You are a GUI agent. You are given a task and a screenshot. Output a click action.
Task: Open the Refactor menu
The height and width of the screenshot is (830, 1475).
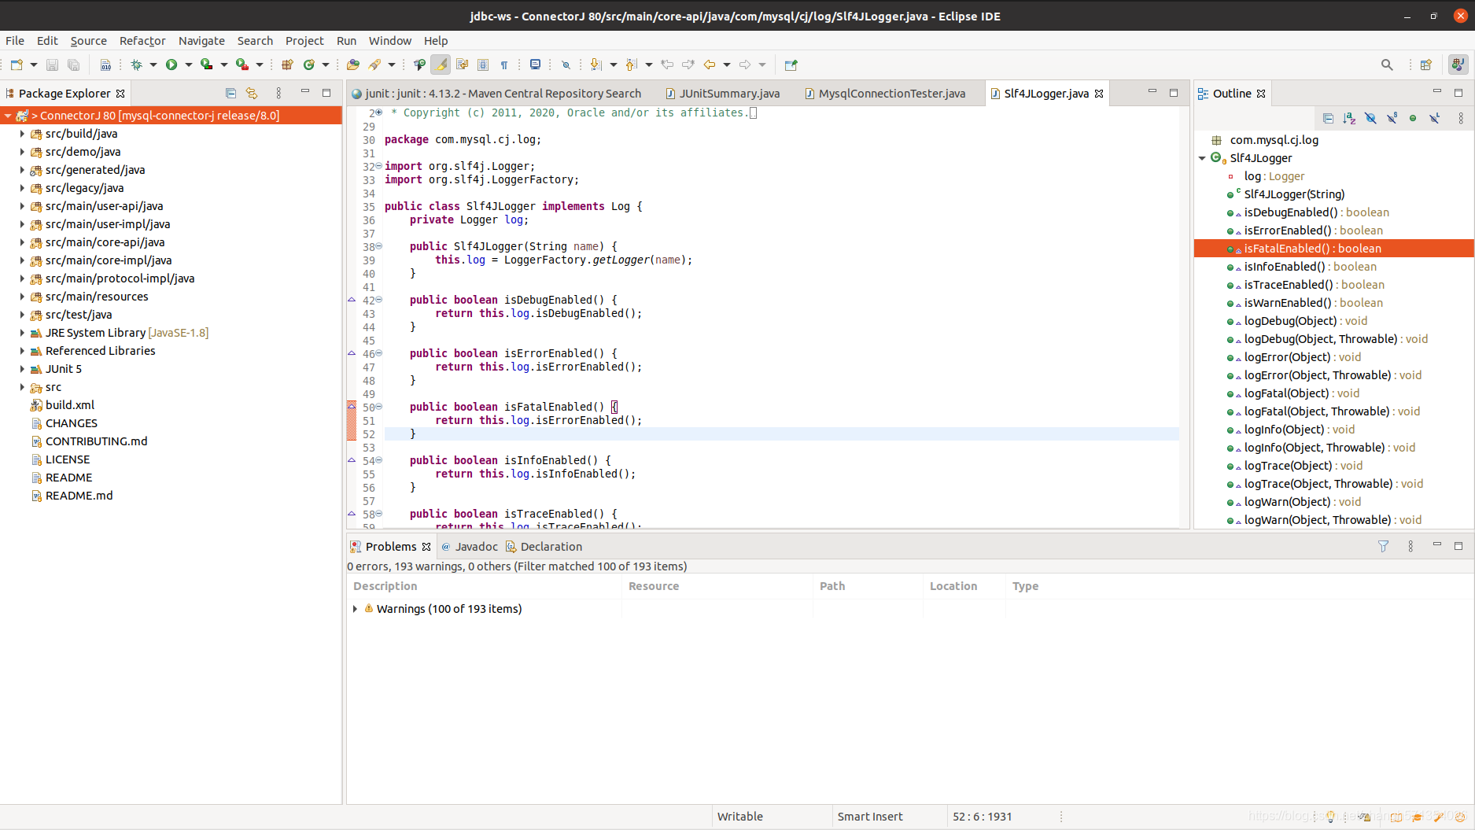click(x=142, y=41)
